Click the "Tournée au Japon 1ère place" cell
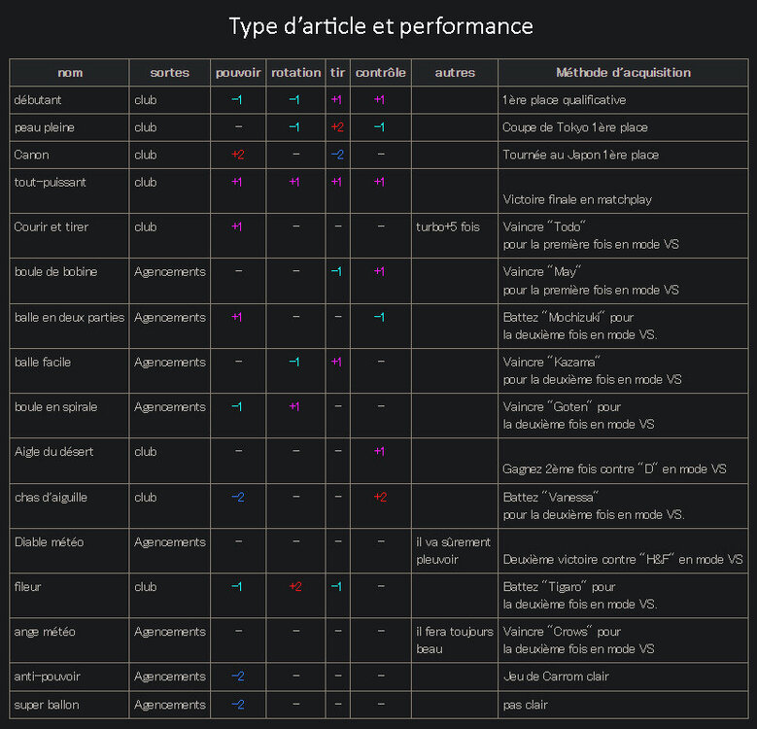Image resolution: width=757 pixels, height=729 pixels. 580,155
